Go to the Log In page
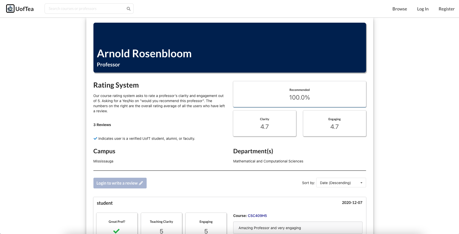459x234 pixels. (x=423, y=9)
